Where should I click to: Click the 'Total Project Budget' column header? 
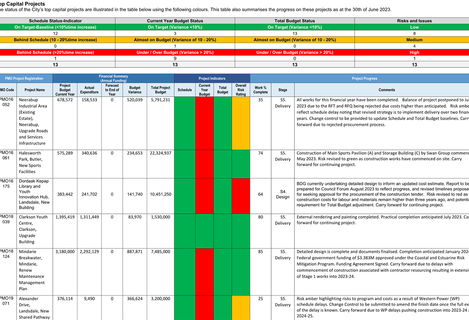coord(160,90)
